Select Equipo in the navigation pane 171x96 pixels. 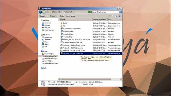pos(45,51)
